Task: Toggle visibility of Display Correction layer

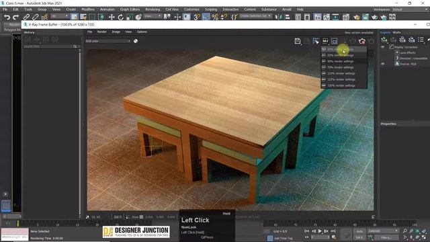Action: click(383, 47)
